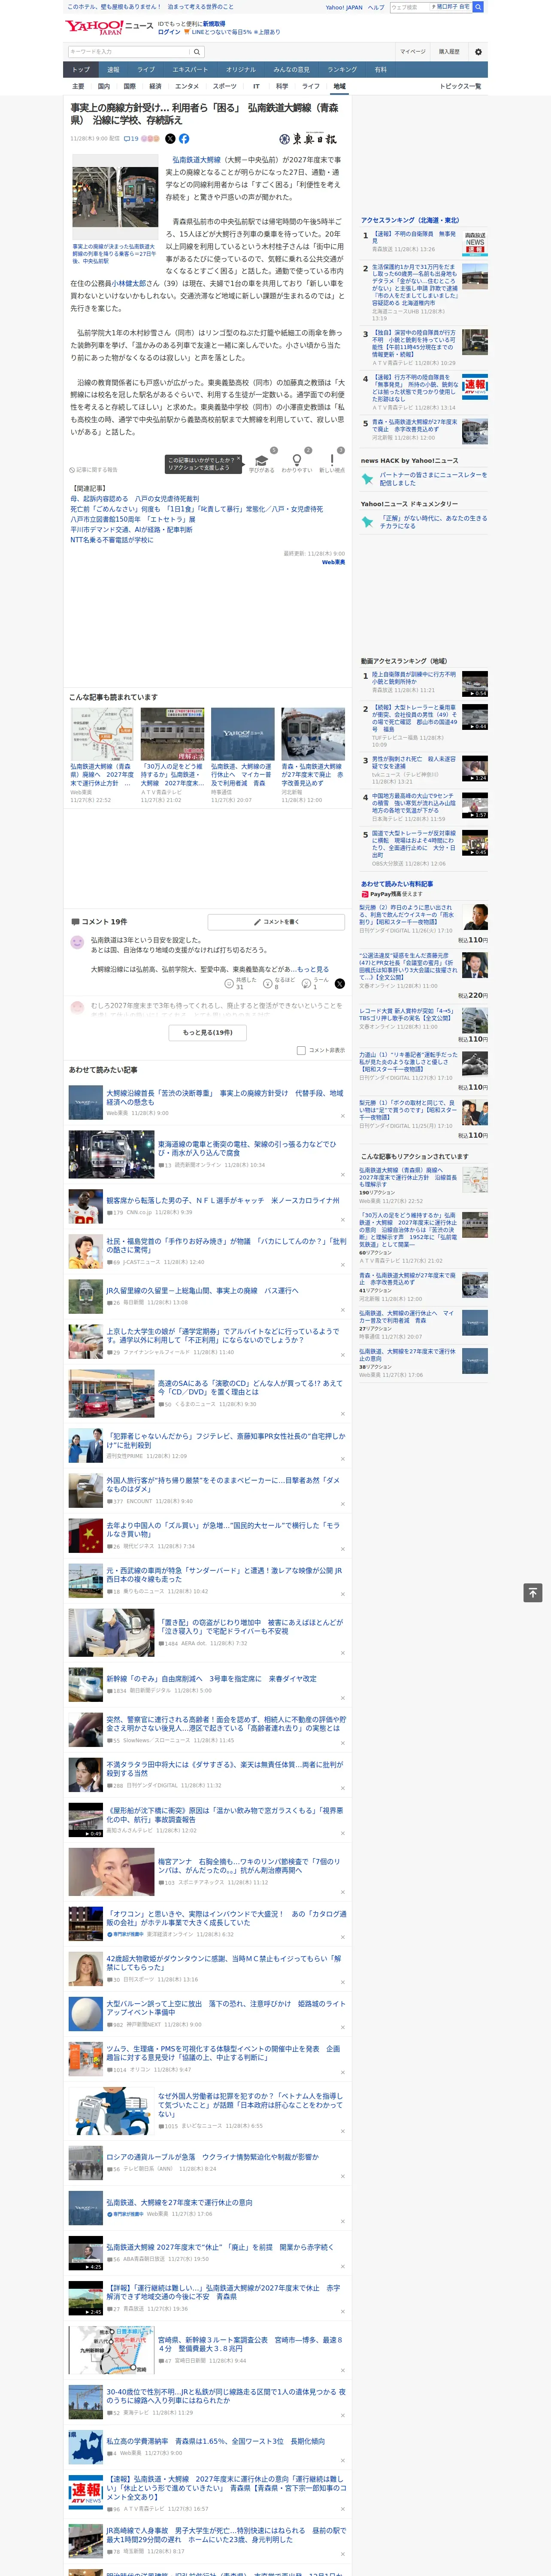Click なるほど reaction on first comment
Image resolution: width=551 pixels, height=2576 pixels.
point(279,984)
